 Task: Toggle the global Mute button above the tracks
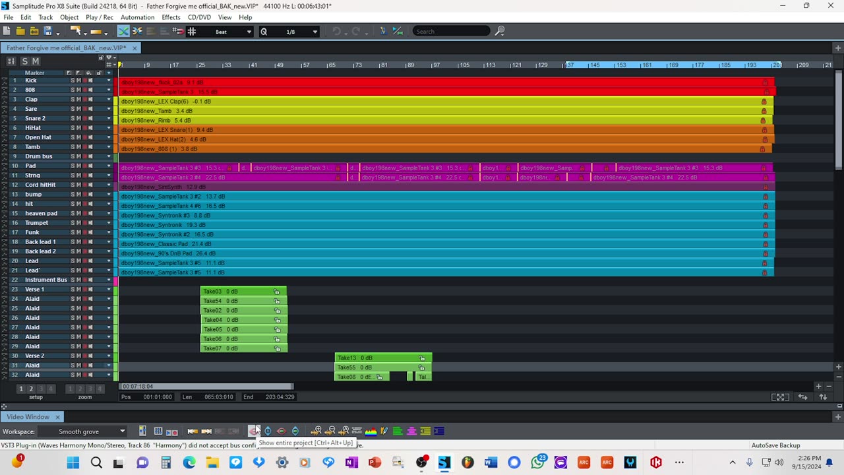(36, 61)
